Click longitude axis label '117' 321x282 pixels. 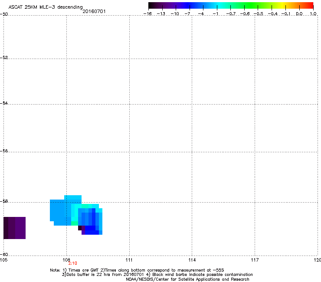pos(255,260)
